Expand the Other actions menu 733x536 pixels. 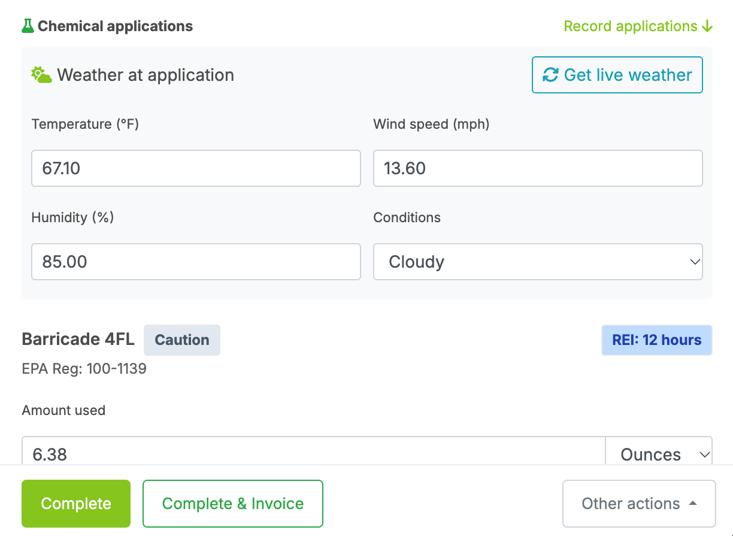(x=639, y=504)
